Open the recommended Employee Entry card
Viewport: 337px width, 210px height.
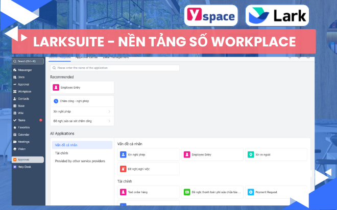point(82,88)
